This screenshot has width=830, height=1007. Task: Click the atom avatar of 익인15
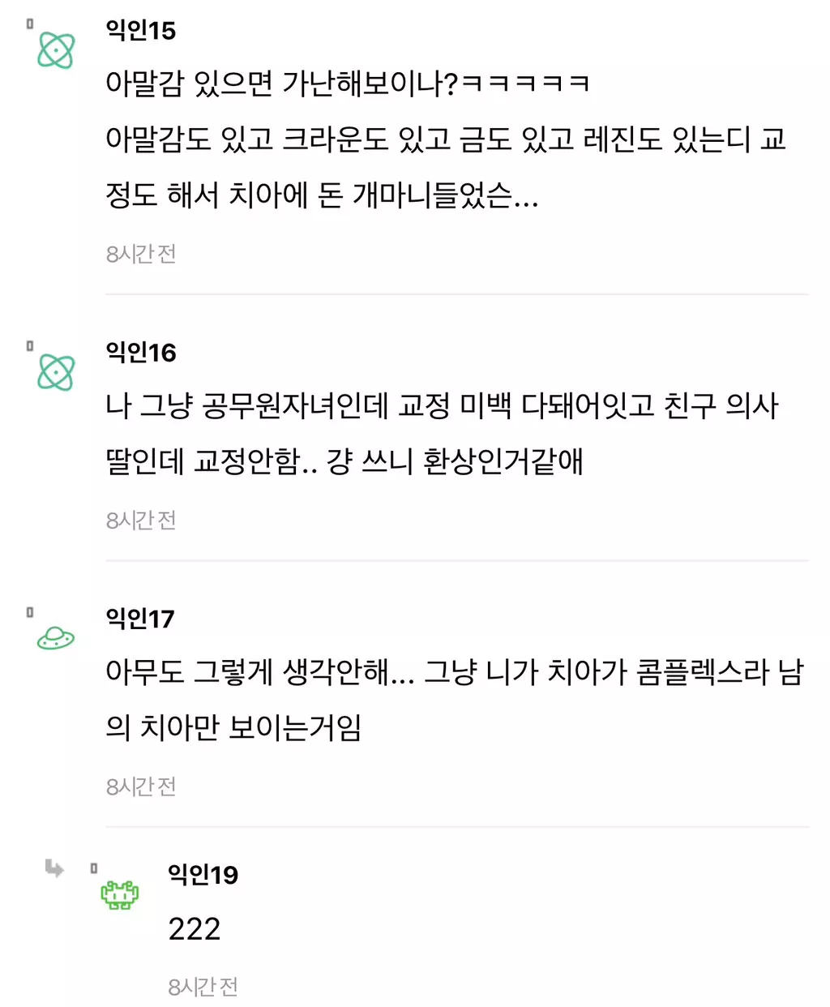(x=56, y=50)
